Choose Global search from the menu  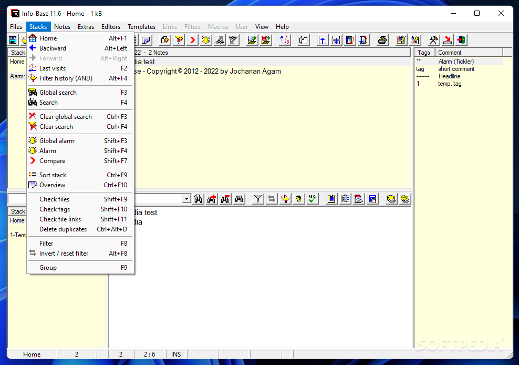(80, 93)
